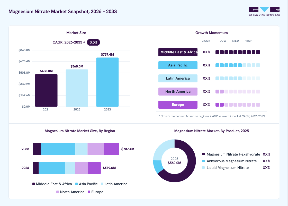The image size is (288, 206).
Task: Click the HIGH column header
Action: coord(248,41)
